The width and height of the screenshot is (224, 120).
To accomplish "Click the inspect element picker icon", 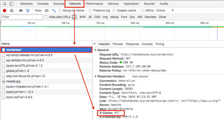I will tap(5, 4).
